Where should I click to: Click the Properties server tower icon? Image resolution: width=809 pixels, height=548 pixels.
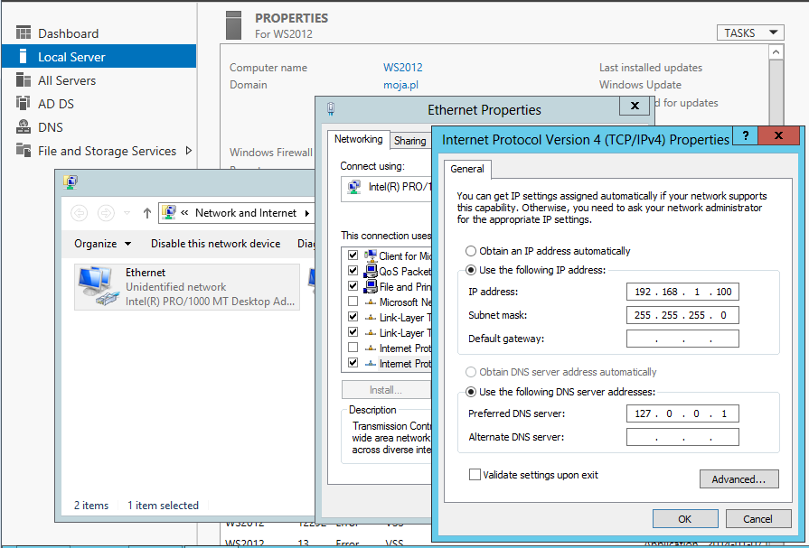[234, 25]
